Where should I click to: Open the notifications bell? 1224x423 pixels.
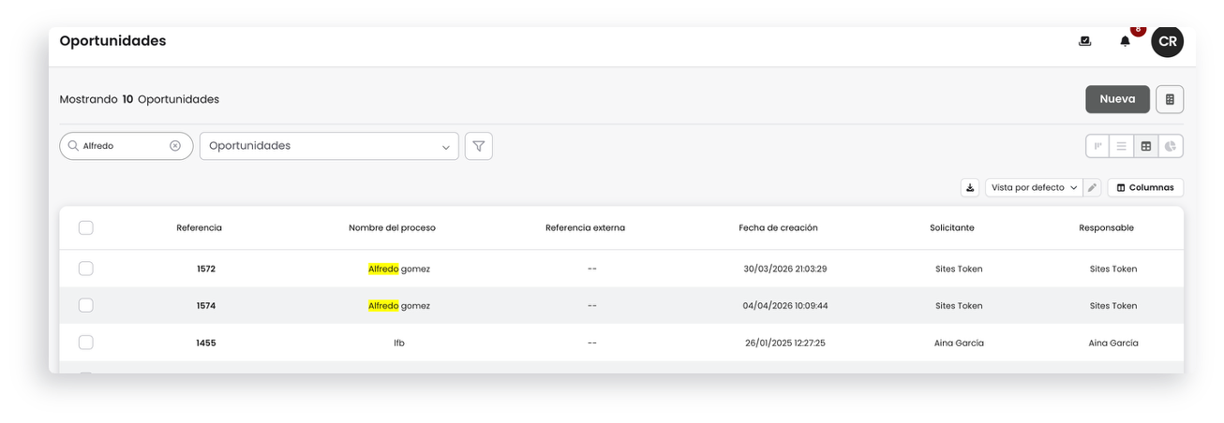(x=1125, y=41)
